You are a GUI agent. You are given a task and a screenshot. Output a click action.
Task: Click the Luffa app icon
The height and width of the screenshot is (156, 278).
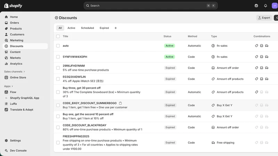coord(6,104)
